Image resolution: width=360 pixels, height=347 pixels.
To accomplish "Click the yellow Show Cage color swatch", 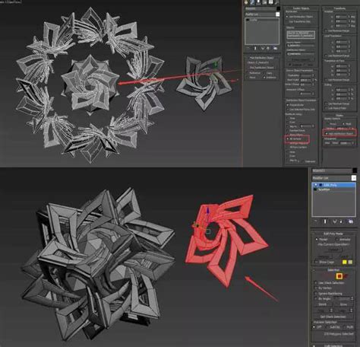I will click(x=345, y=262).
